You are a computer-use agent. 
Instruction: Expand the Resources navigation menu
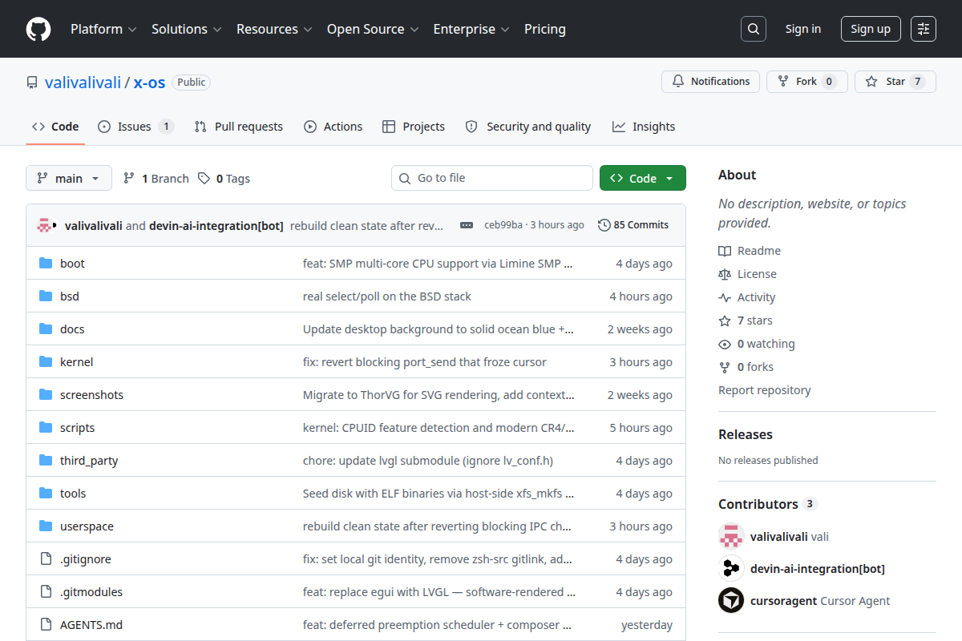point(273,29)
